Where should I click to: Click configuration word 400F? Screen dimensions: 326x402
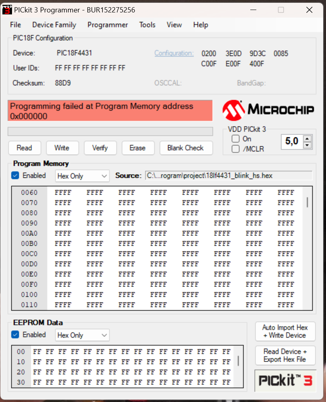click(257, 64)
